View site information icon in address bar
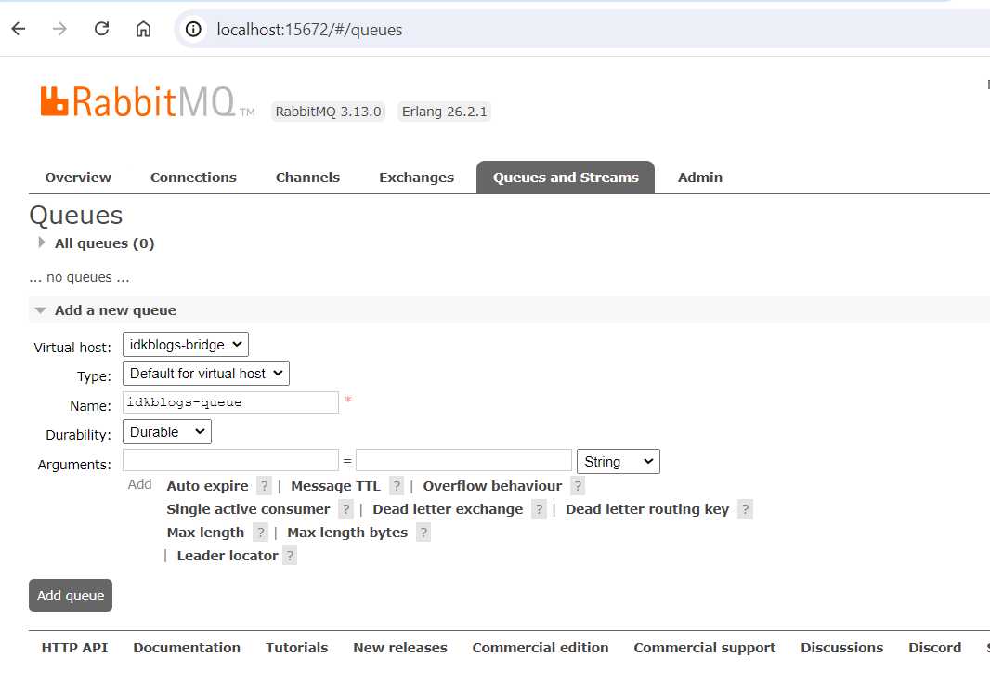The height and width of the screenshot is (684, 990). tap(194, 29)
